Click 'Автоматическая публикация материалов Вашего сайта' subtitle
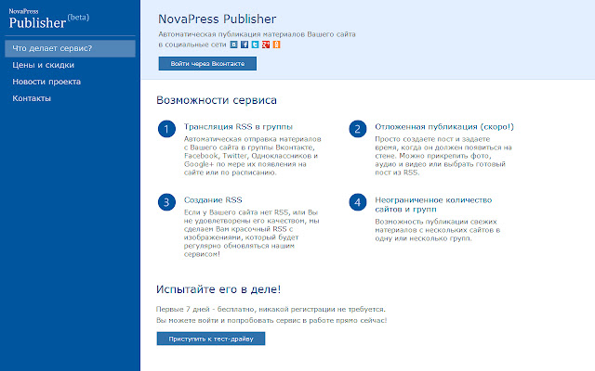595x371 pixels. click(257, 34)
